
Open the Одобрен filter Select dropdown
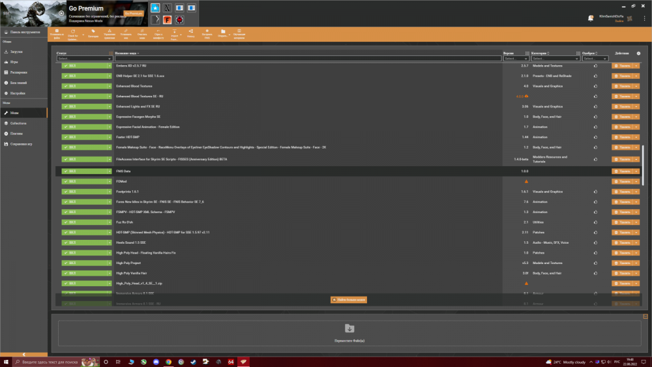coord(595,59)
